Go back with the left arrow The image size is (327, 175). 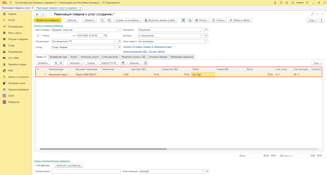point(37,14)
